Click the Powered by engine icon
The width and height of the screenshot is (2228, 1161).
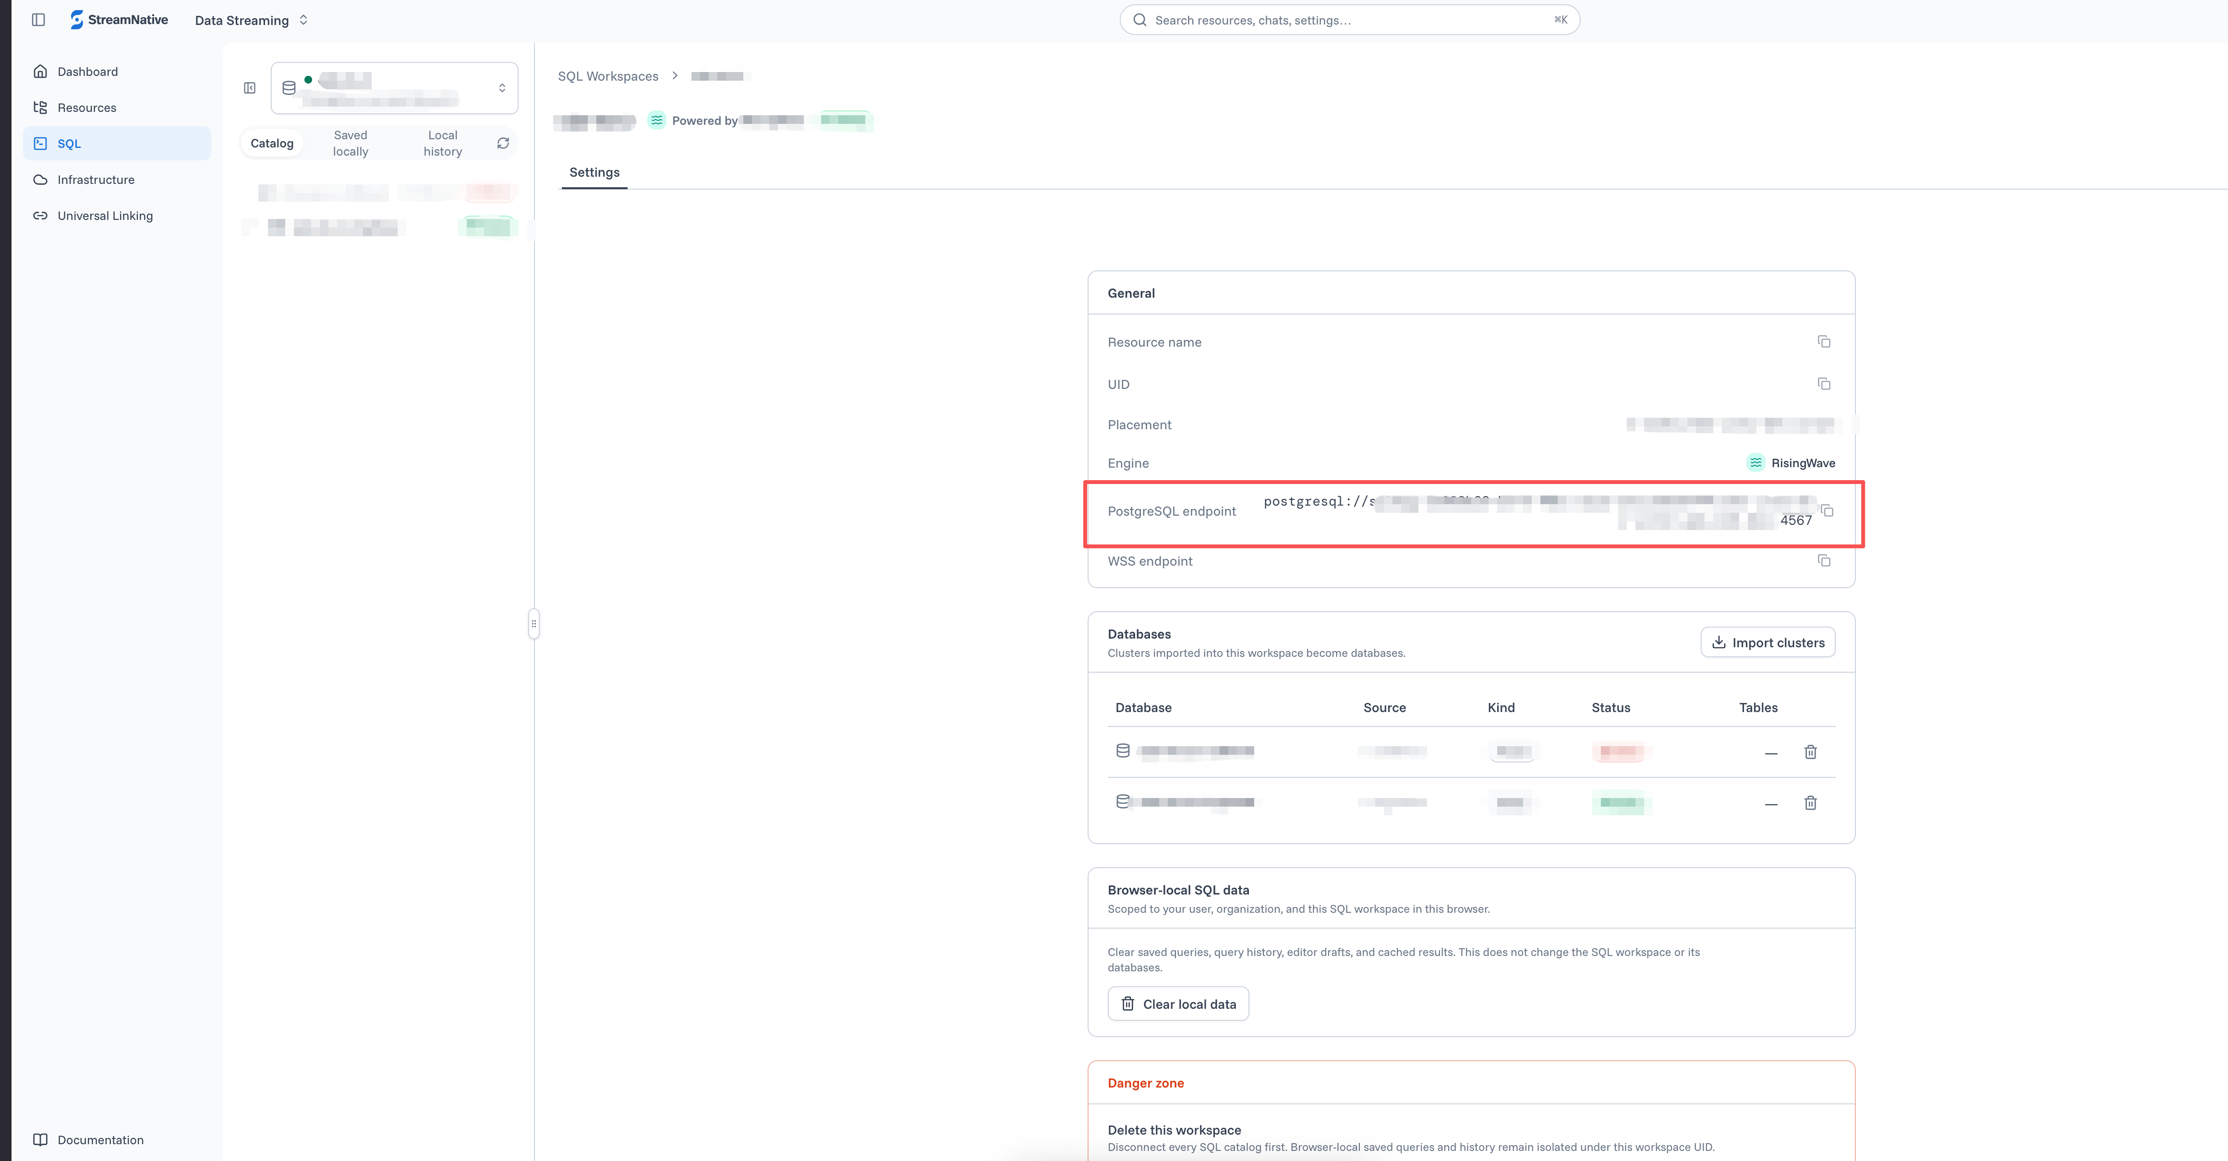pos(656,120)
